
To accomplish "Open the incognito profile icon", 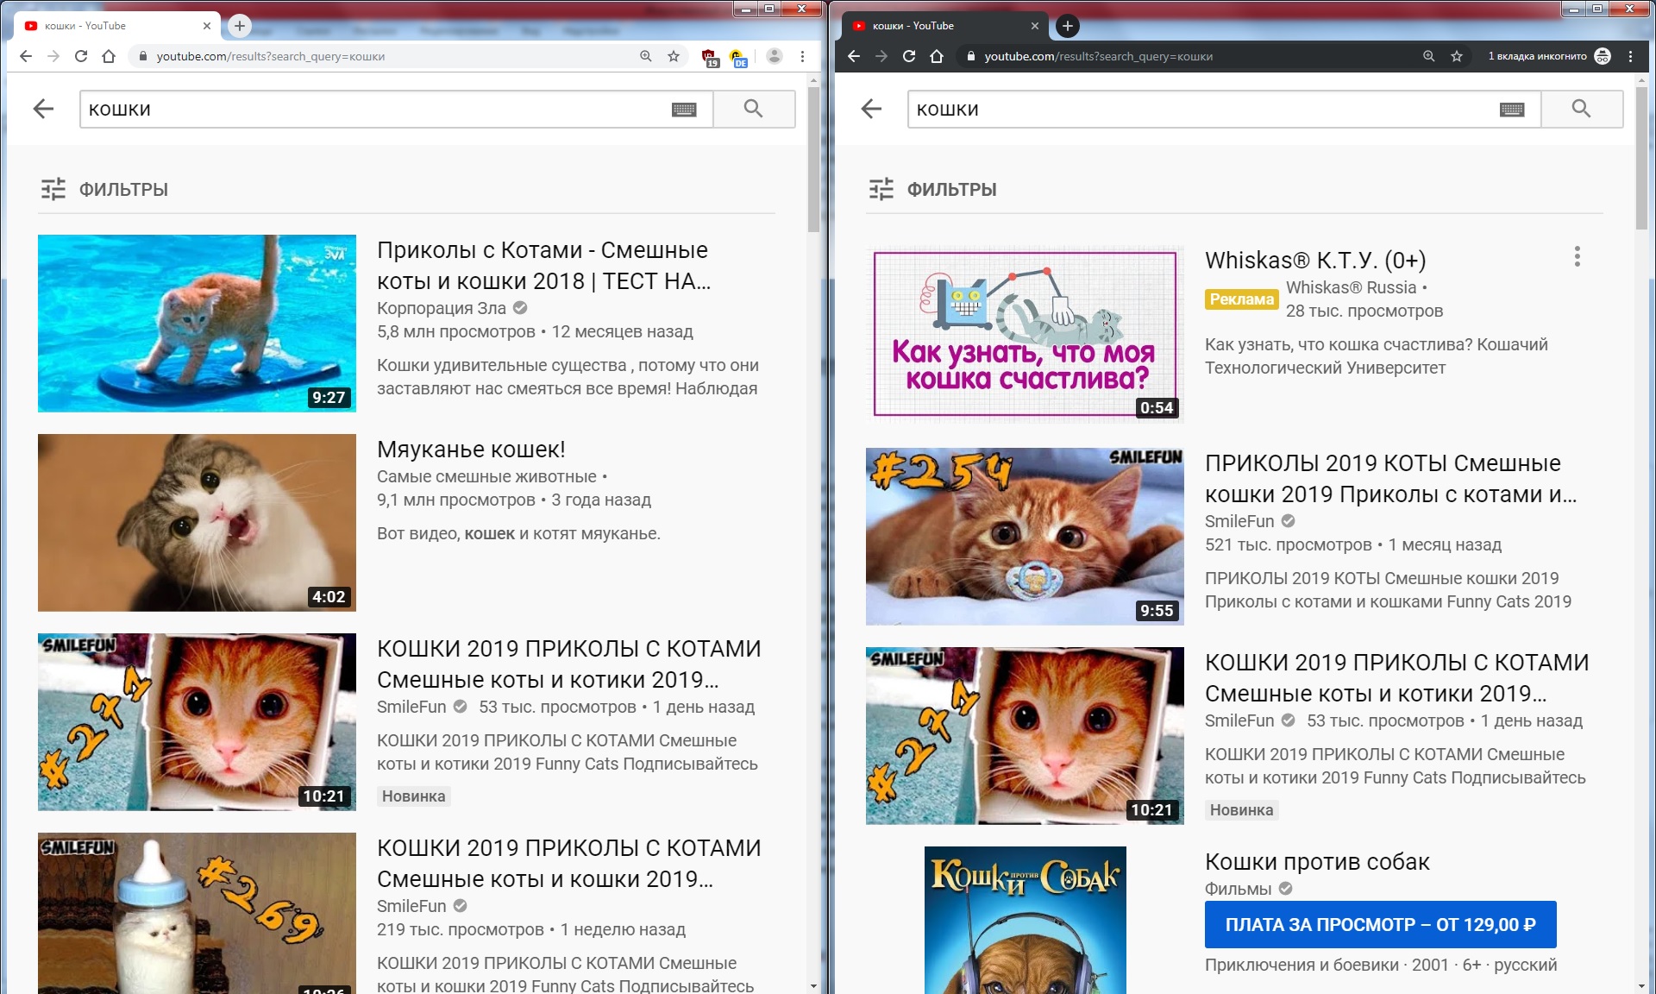I will (1603, 56).
